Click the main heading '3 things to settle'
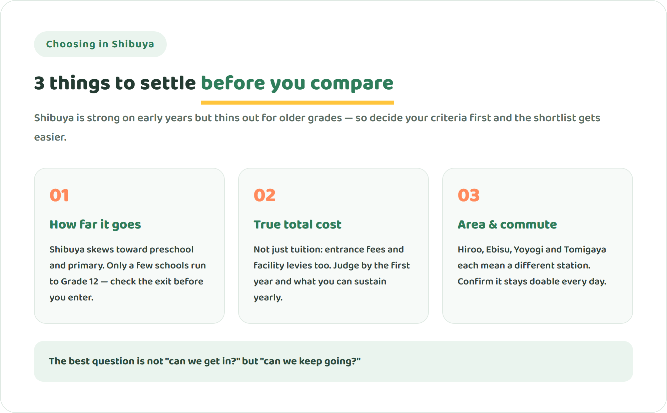Screen dimensions: 667x413 coord(115,83)
